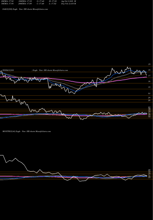Click price axis label 31 on weekly chart
Image resolution: width=153 pixels, height=220 pixels.
[x=149, y=94]
